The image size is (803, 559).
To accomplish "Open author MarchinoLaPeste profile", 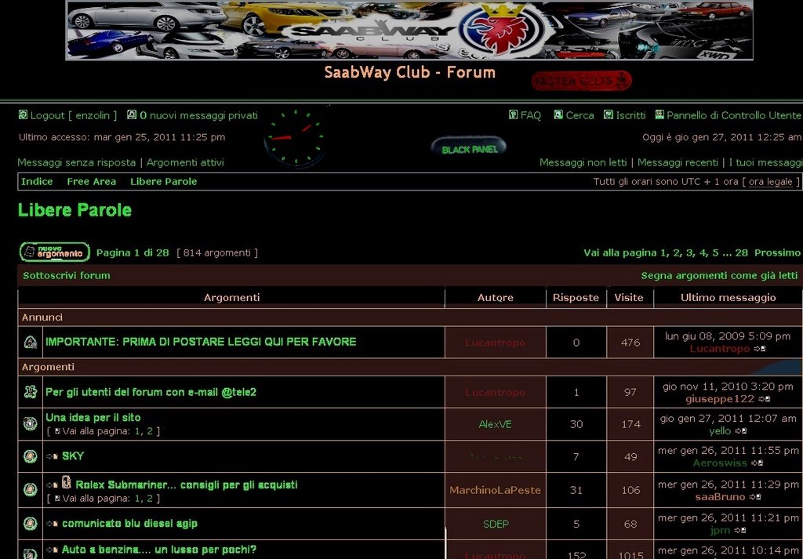I will pos(496,490).
